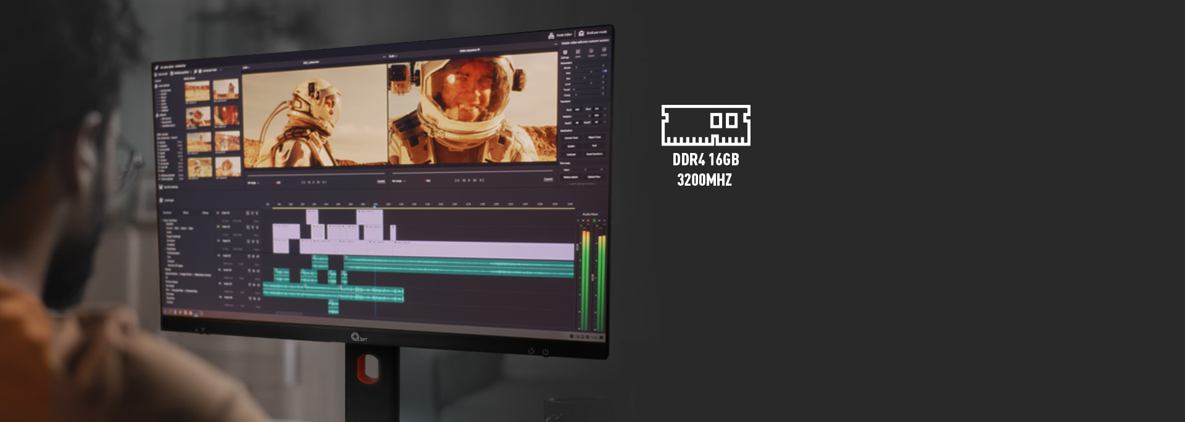Step forward one frame in left viewer
The width and height of the screenshot is (1185, 422).
click(318, 182)
